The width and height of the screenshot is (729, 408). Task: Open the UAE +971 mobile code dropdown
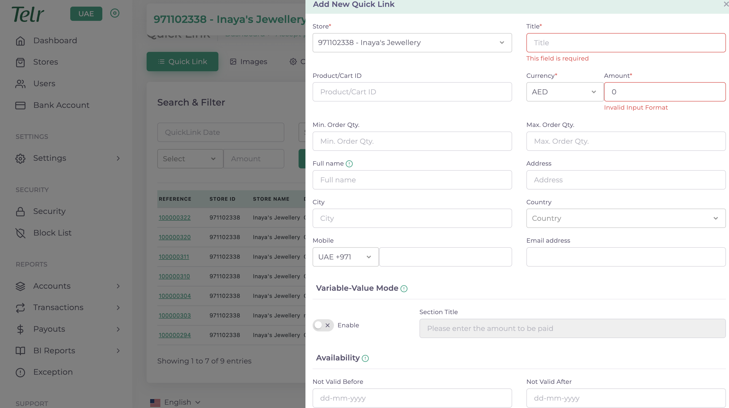click(x=346, y=257)
